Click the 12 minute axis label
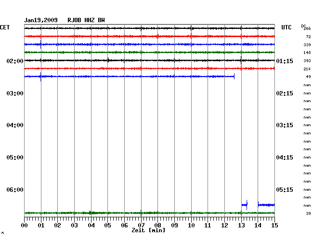The image size is (313, 238). click(224, 225)
